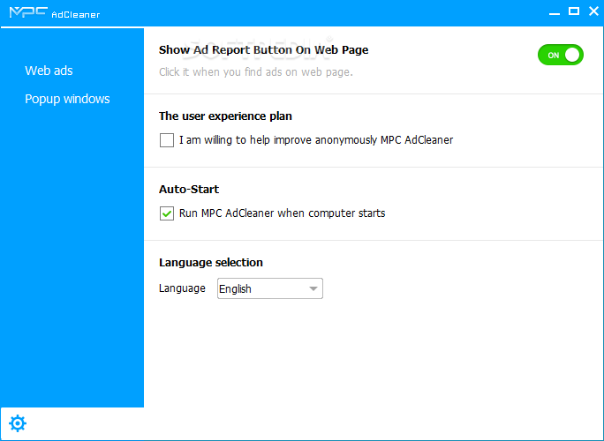Click the 'Auto-Start' heading
This screenshot has height=441, width=604.
click(x=189, y=190)
